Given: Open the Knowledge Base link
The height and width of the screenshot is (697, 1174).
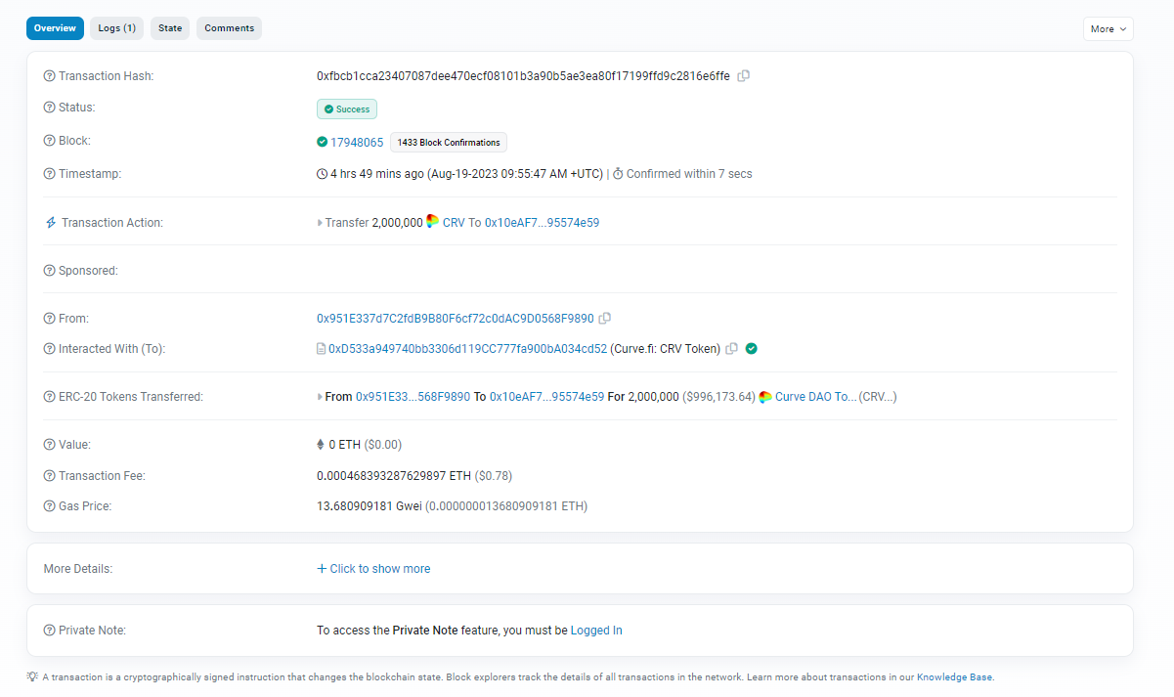Looking at the screenshot, I should (x=955, y=676).
